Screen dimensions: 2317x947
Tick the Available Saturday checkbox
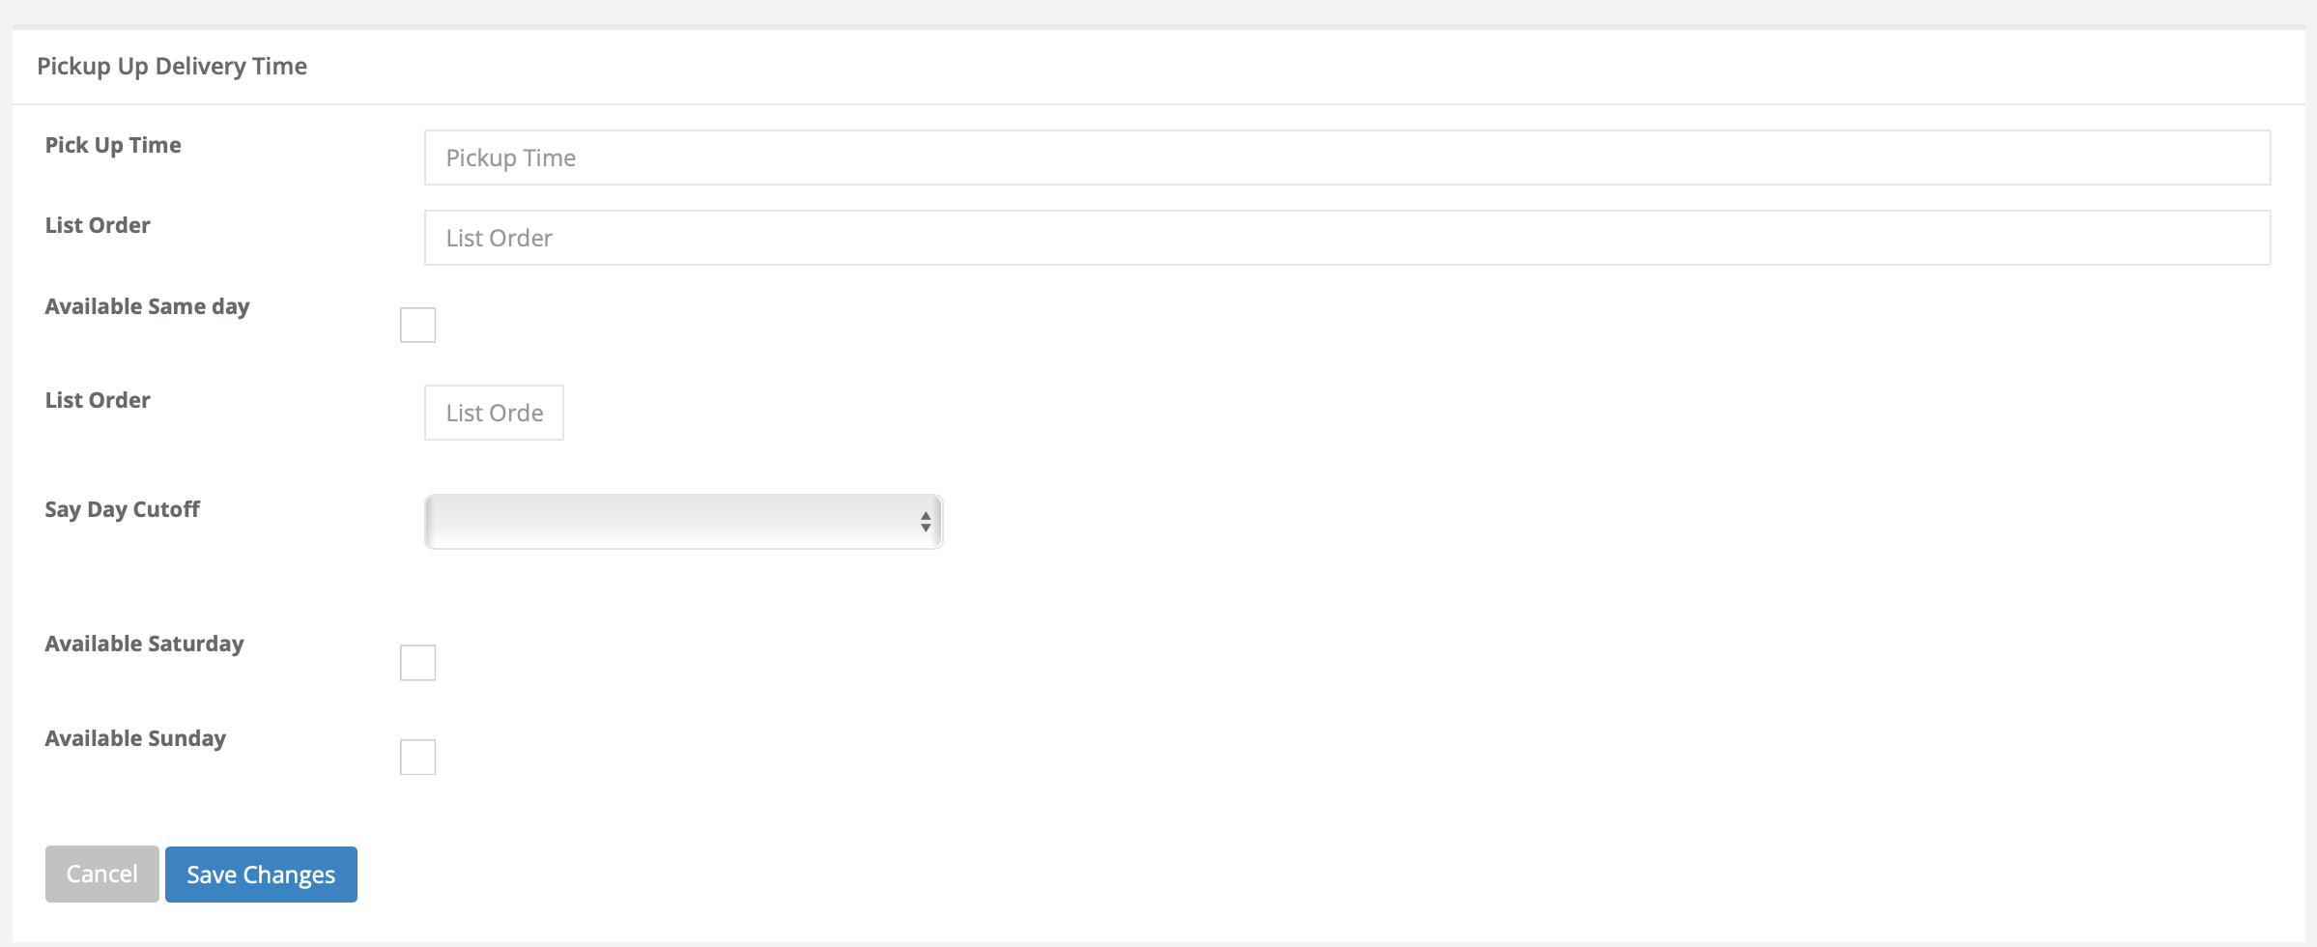[x=417, y=662]
